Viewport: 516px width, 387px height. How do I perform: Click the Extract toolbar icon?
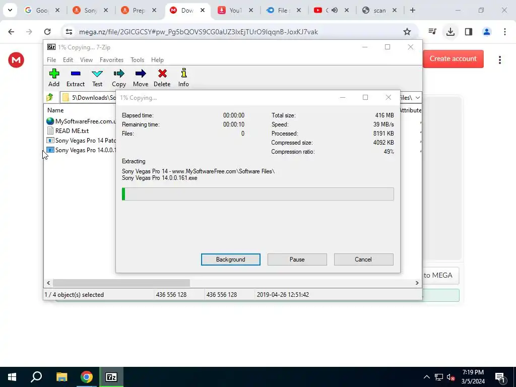pos(76,78)
